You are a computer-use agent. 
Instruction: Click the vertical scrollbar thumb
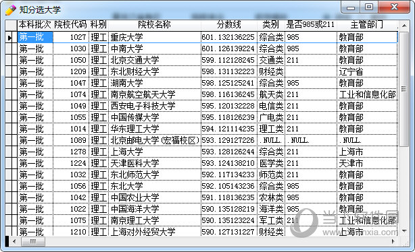[404, 89]
